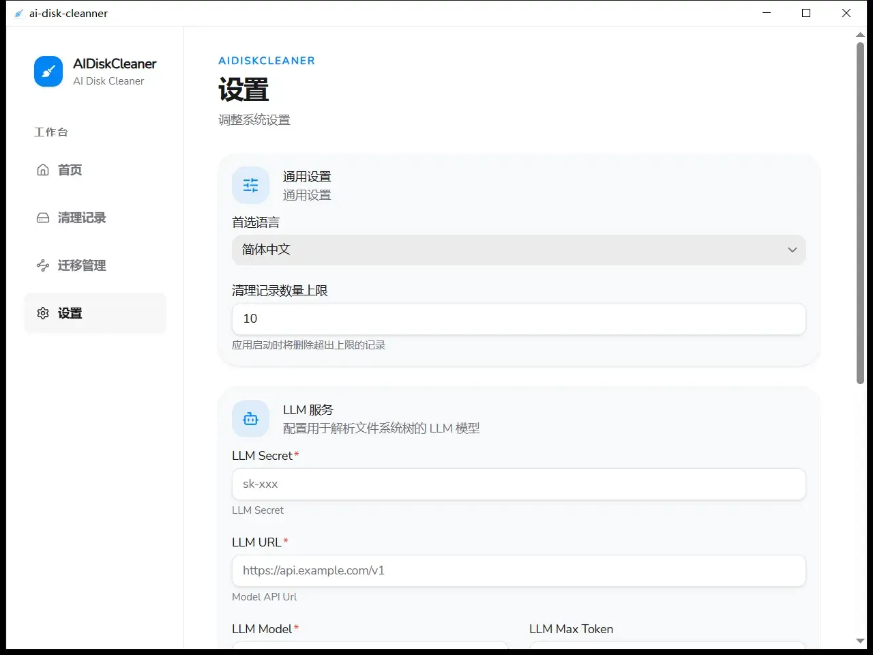Minimize the ai-disk-cleanner window

tap(767, 13)
